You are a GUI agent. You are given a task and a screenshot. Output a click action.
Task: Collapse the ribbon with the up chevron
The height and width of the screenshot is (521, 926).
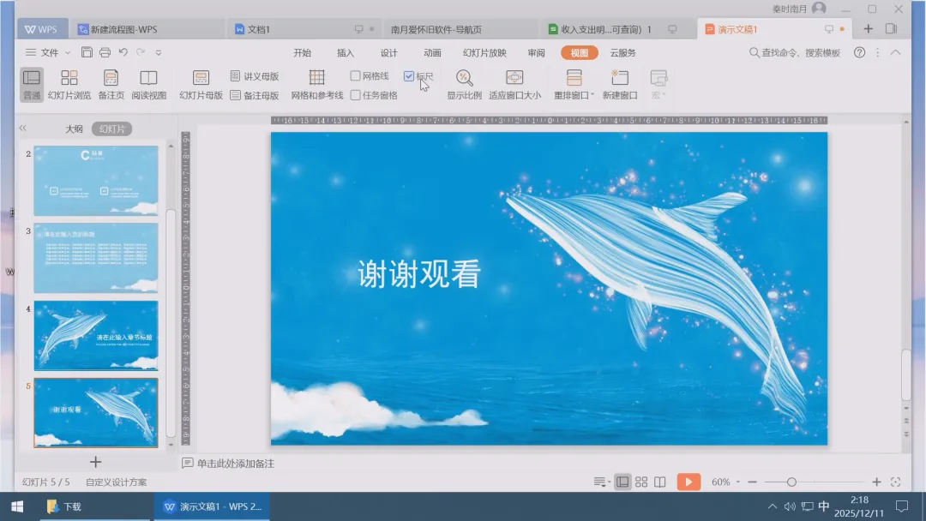coord(895,52)
